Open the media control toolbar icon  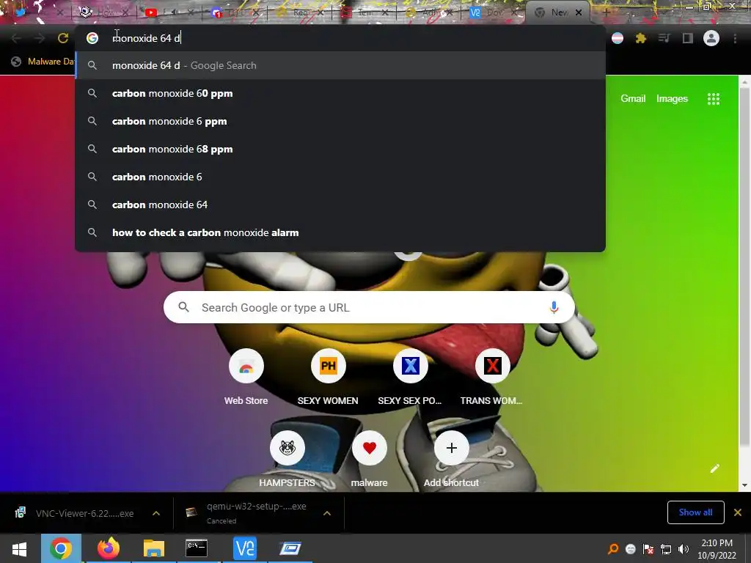click(664, 38)
